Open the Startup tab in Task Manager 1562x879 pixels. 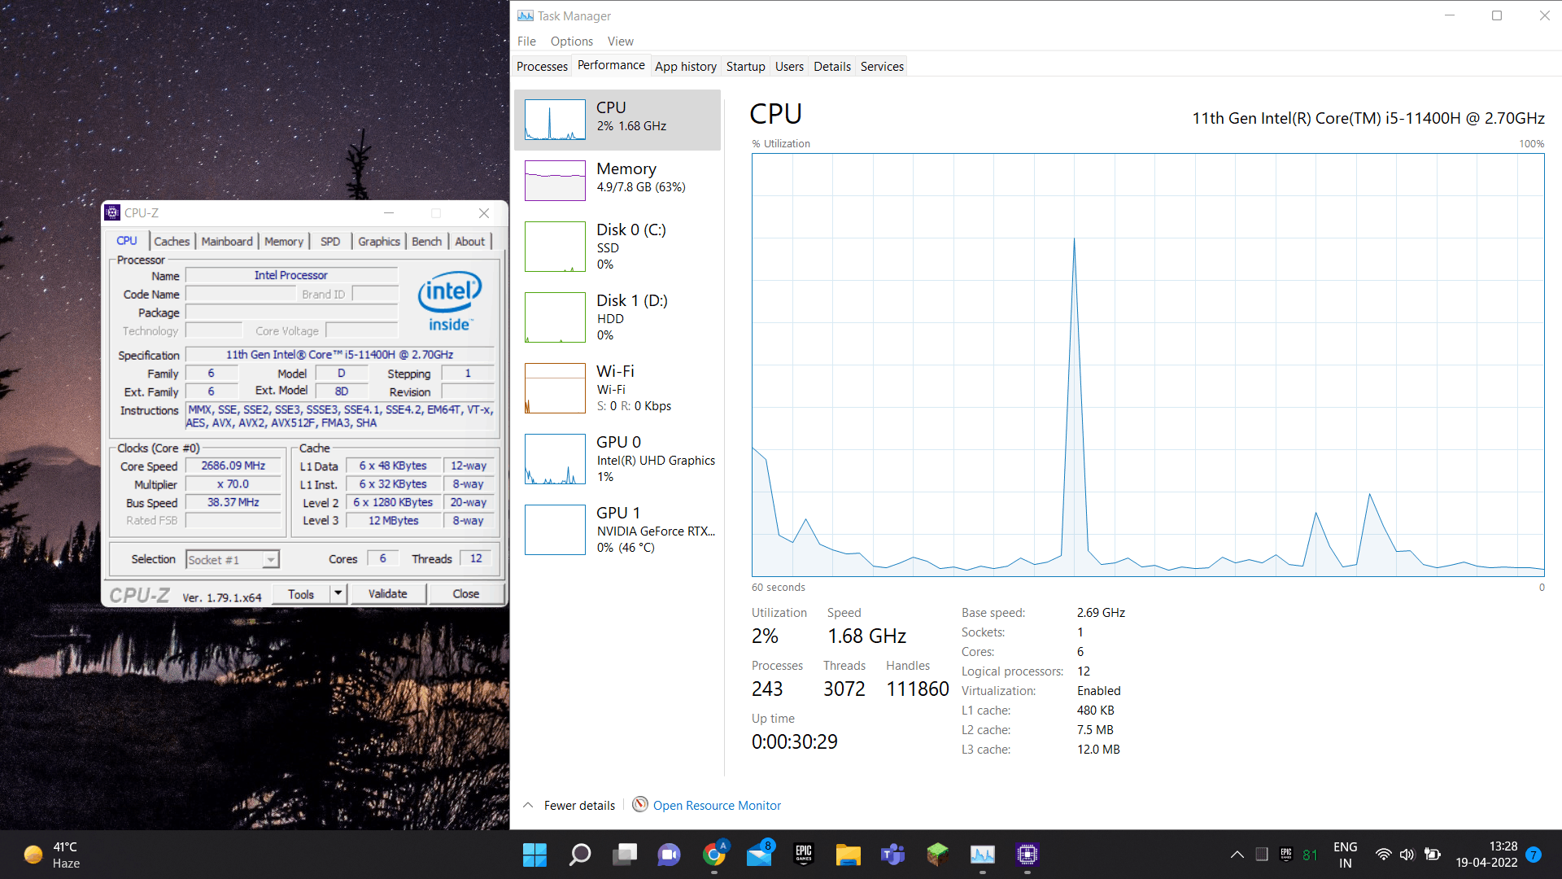pos(744,67)
